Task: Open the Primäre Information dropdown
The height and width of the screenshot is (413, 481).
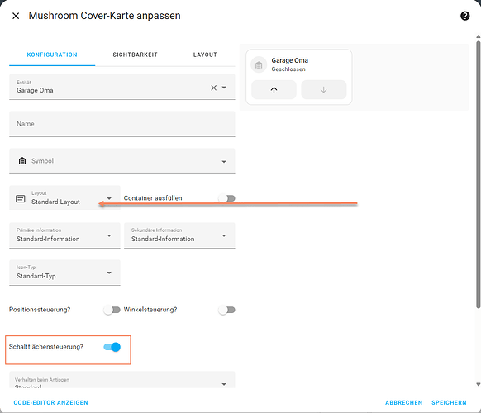Action: point(64,235)
